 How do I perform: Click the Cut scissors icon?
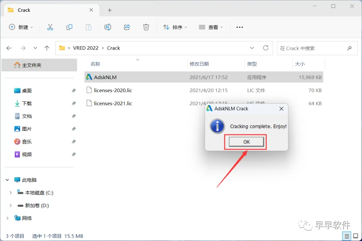click(x=50, y=27)
